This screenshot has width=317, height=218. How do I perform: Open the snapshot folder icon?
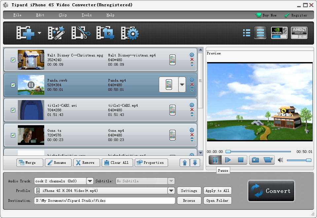coord(268,160)
